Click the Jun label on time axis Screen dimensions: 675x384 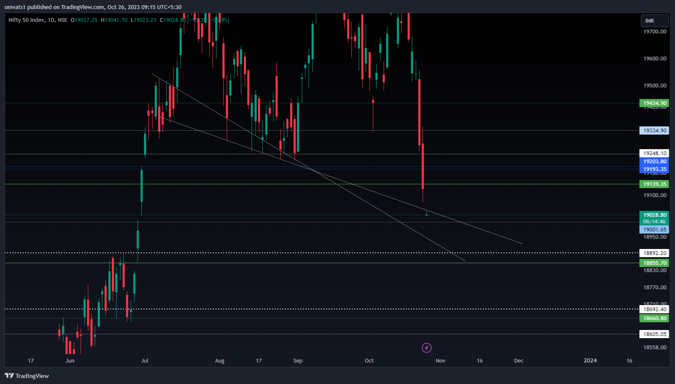tap(70, 361)
